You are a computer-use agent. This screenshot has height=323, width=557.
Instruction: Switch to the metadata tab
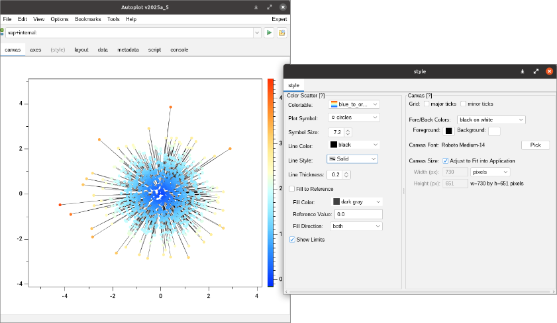tap(128, 50)
